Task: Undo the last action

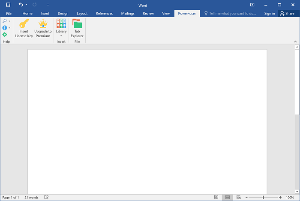Action: tap(21, 5)
